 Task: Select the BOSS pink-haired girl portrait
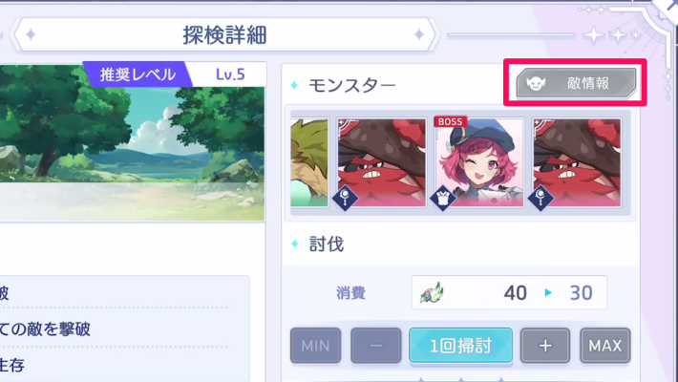pyautogui.click(x=479, y=162)
